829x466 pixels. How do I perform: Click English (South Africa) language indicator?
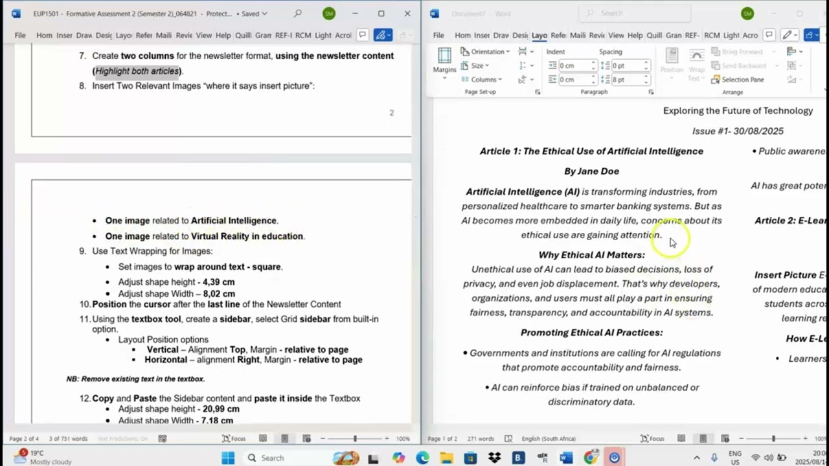click(x=548, y=438)
